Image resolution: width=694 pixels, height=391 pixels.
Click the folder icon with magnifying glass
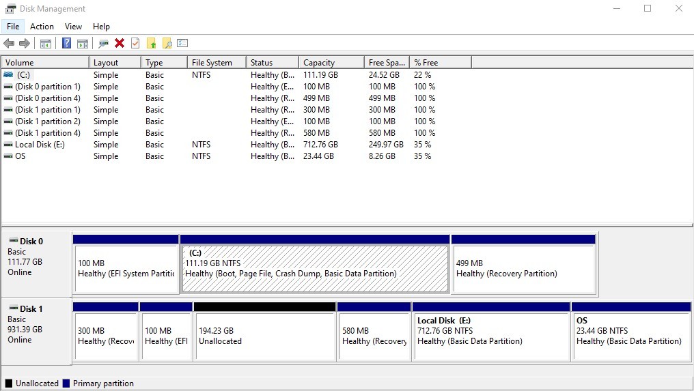click(167, 43)
